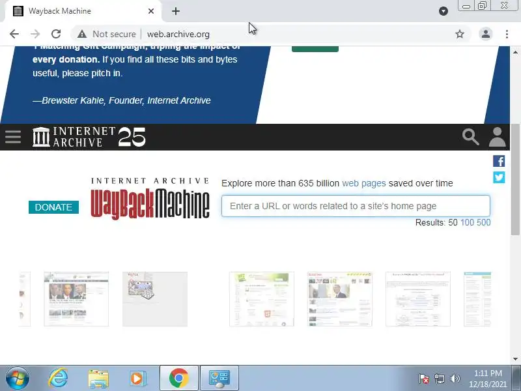
Task: Focus the URL search input field
Action: pos(356,206)
